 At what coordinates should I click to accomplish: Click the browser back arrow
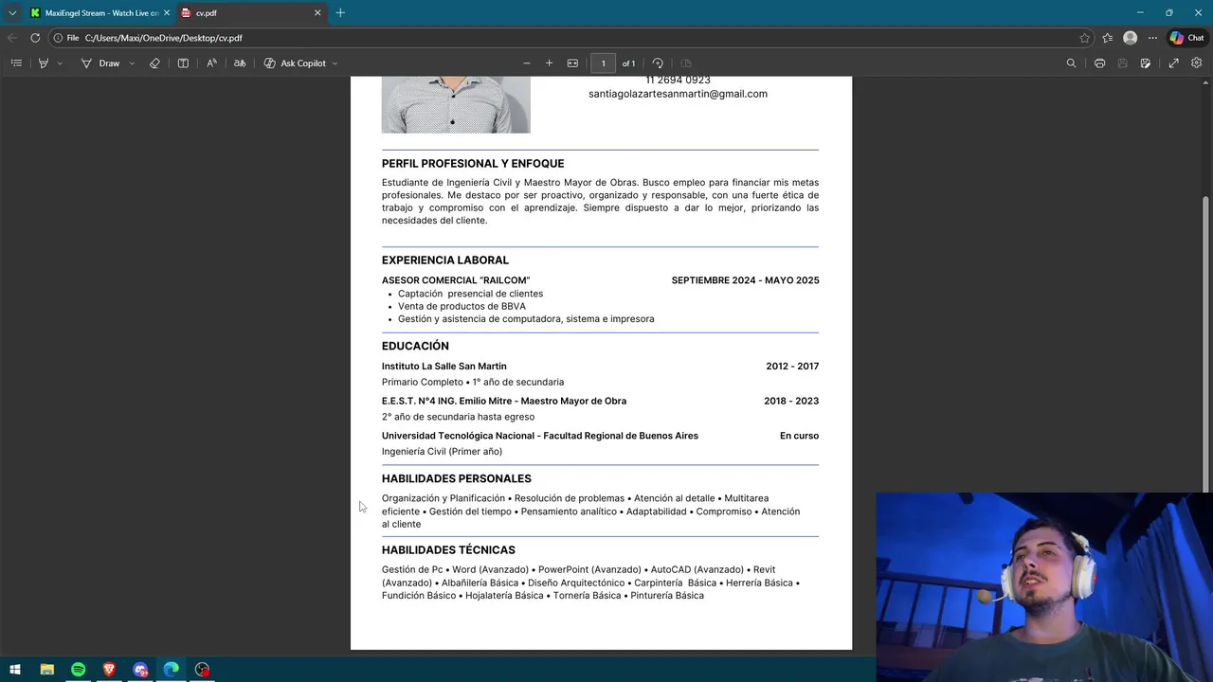(x=11, y=38)
